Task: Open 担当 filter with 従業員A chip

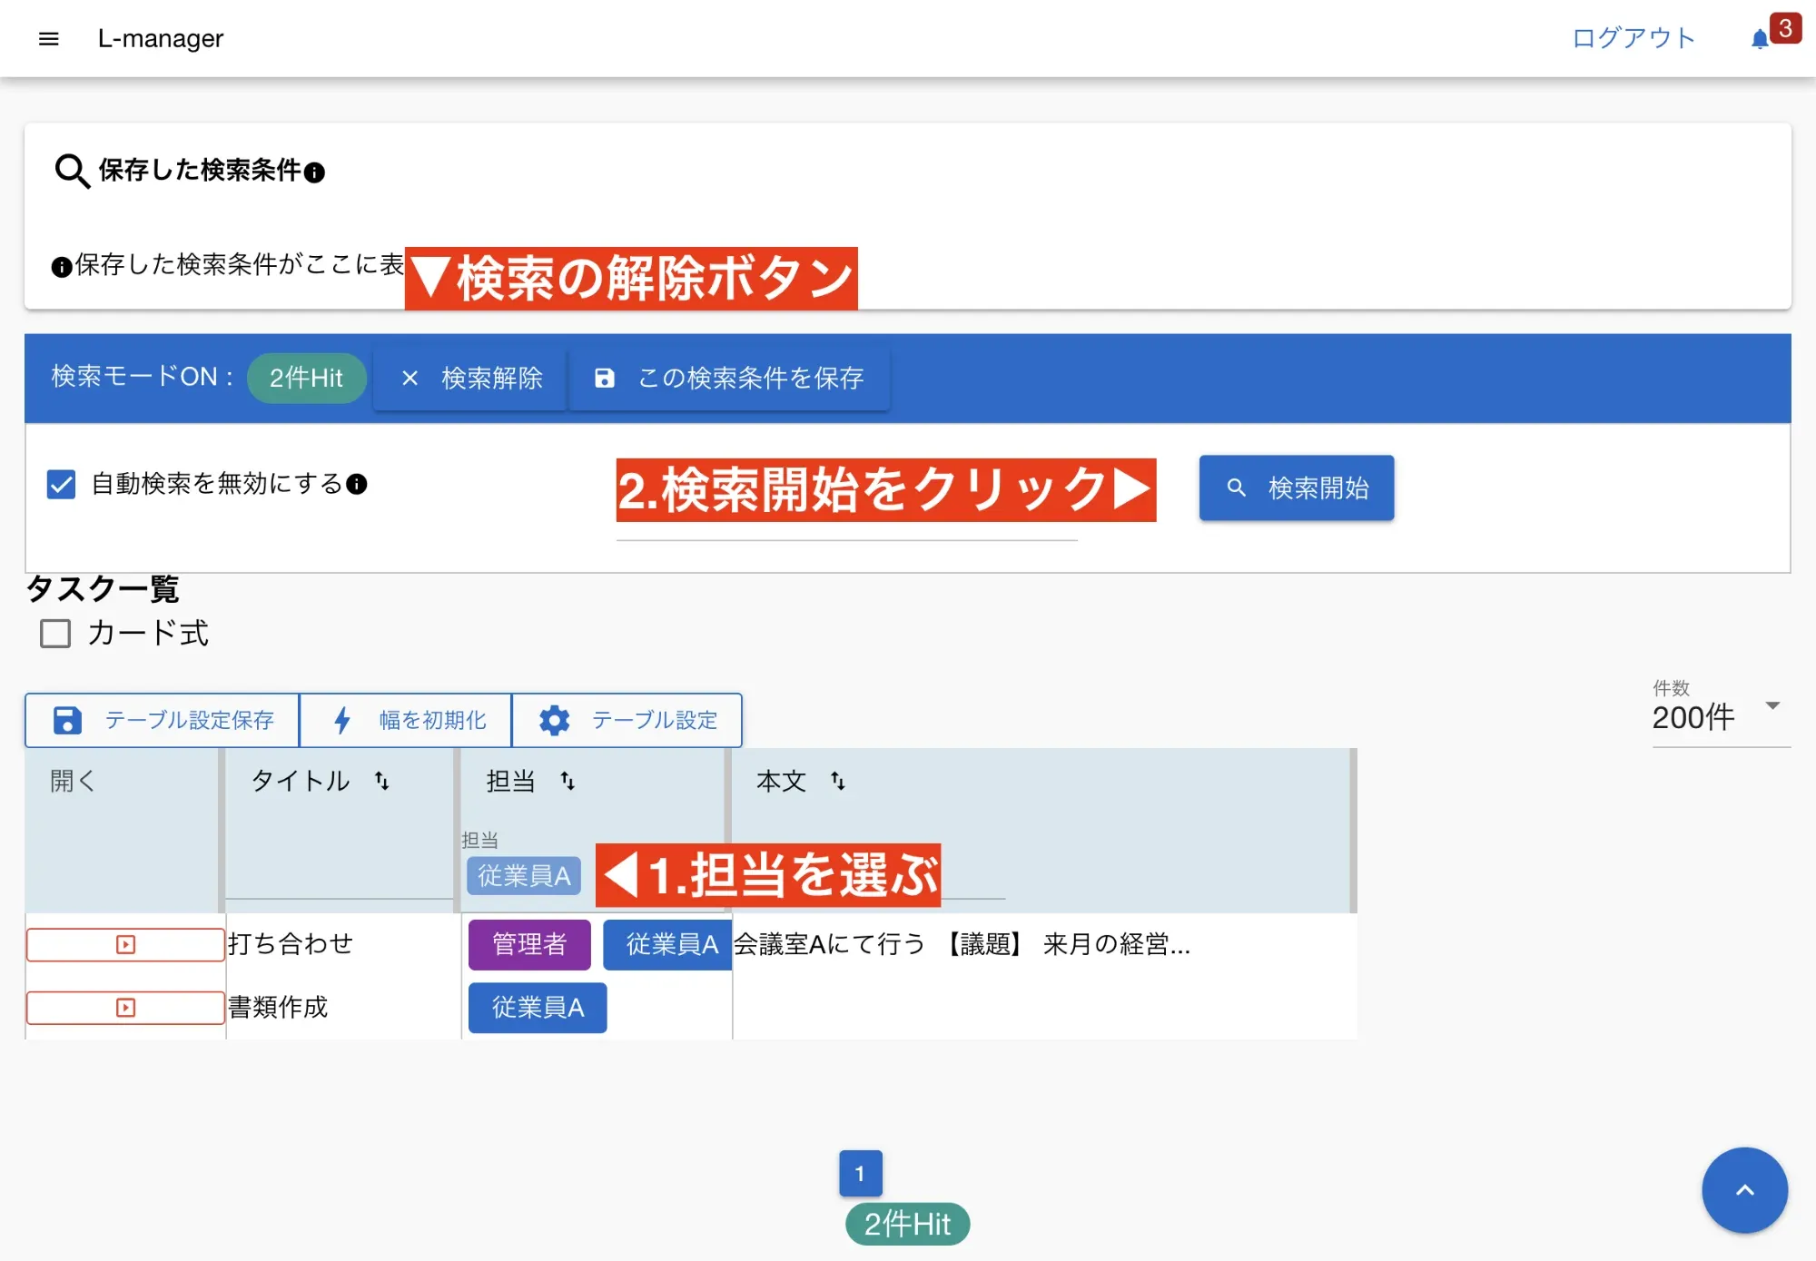Action: pos(524,876)
